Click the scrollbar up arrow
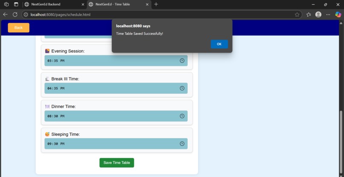 pyautogui.click(x=341, y=23)
